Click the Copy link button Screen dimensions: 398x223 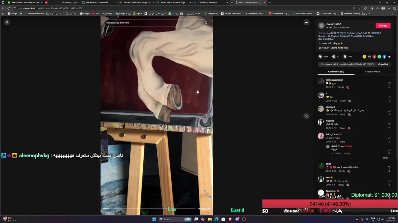(383, 64)
